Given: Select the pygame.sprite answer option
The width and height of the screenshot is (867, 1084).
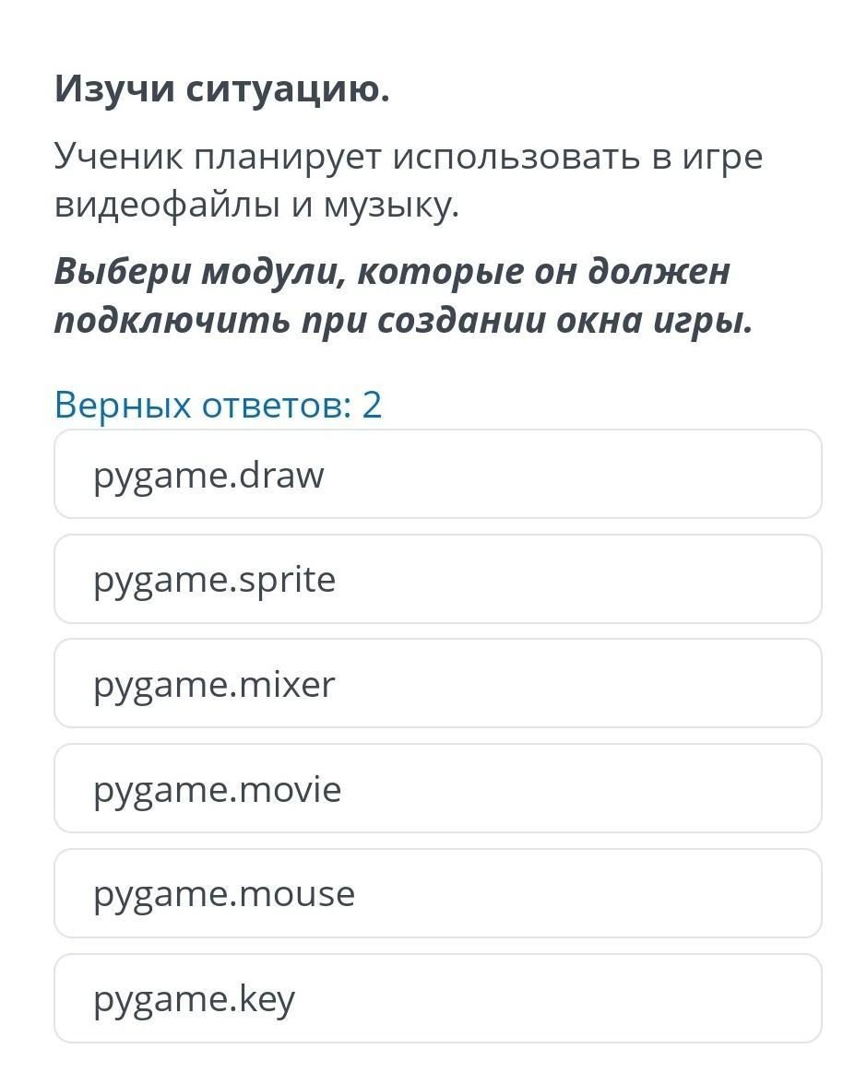Looking at the screenshot, I should tap(437, 579).
